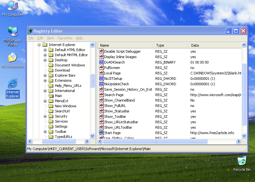Click the tree pane horizontal scrollbar thumb
Viewport: 255px width, 182px height.
click(x=59, y=141)
